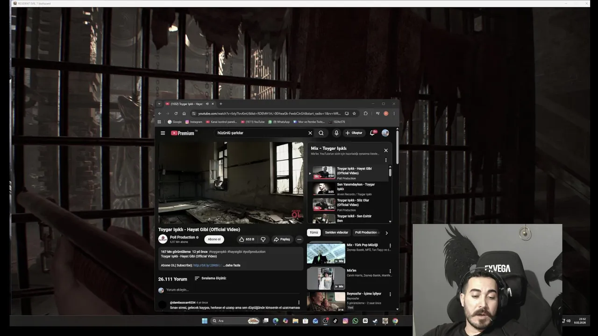
Task: Open Beynosfer - İçime İşliyor video thumbnail
Action: 326,301
